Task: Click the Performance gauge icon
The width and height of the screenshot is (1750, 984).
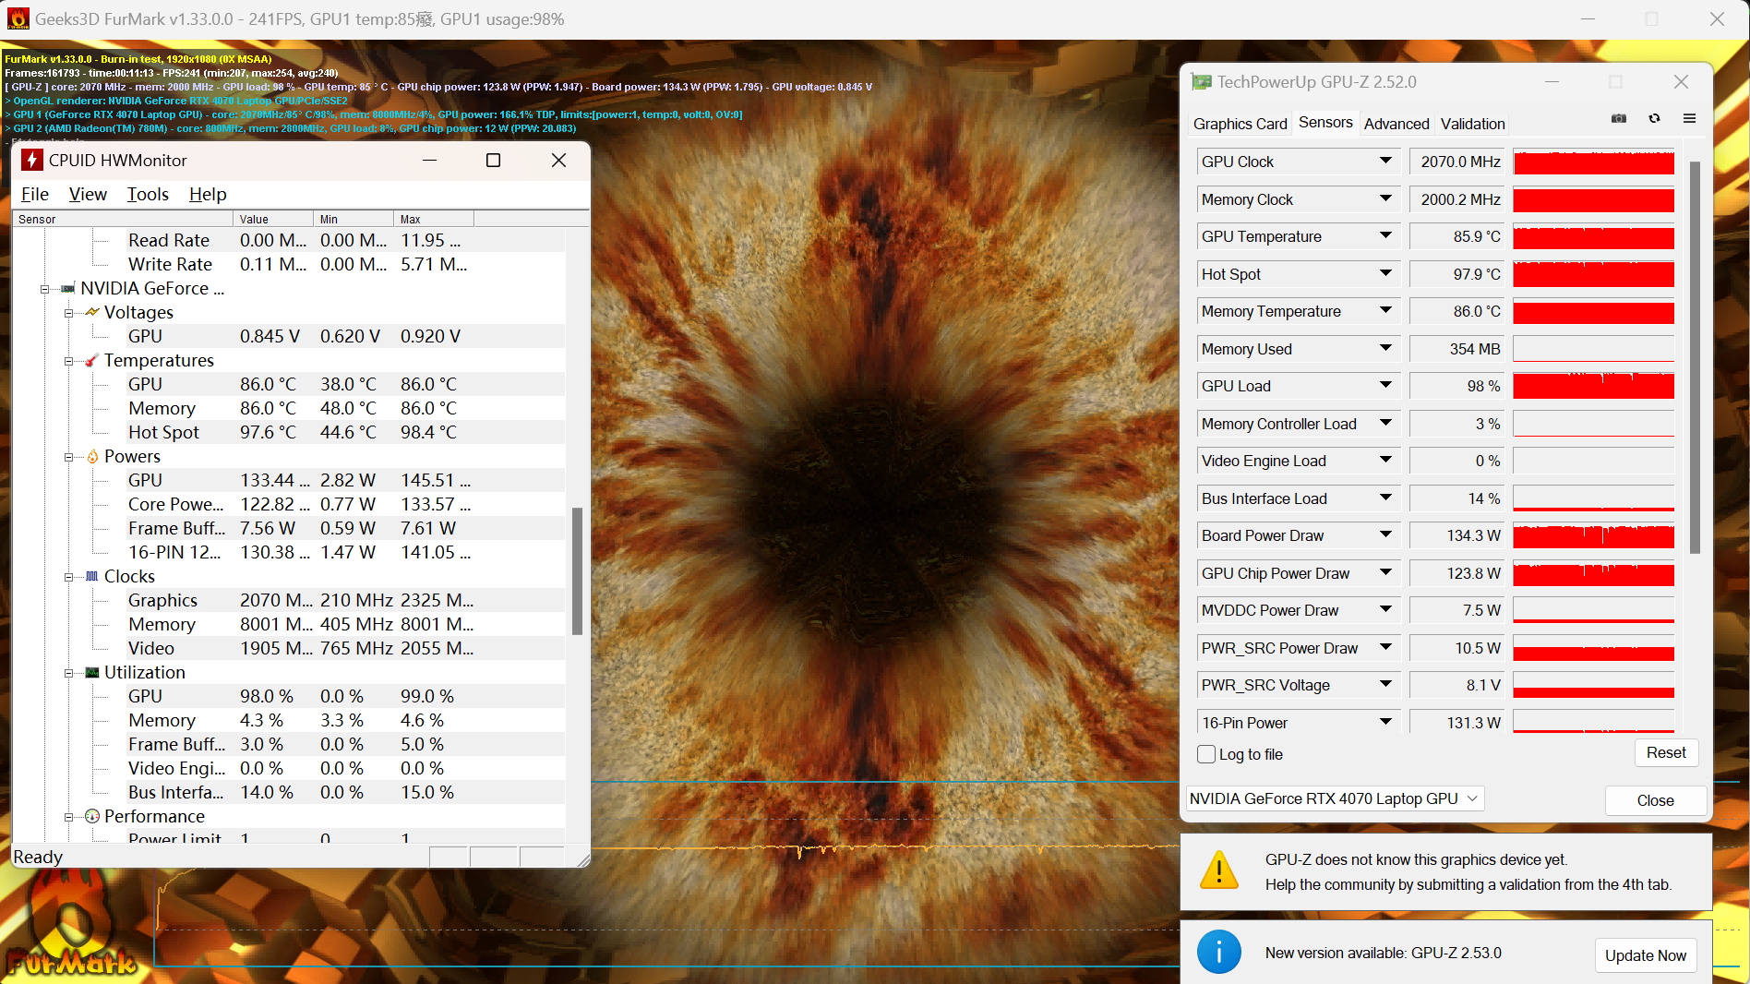Action: coord(92,816)
